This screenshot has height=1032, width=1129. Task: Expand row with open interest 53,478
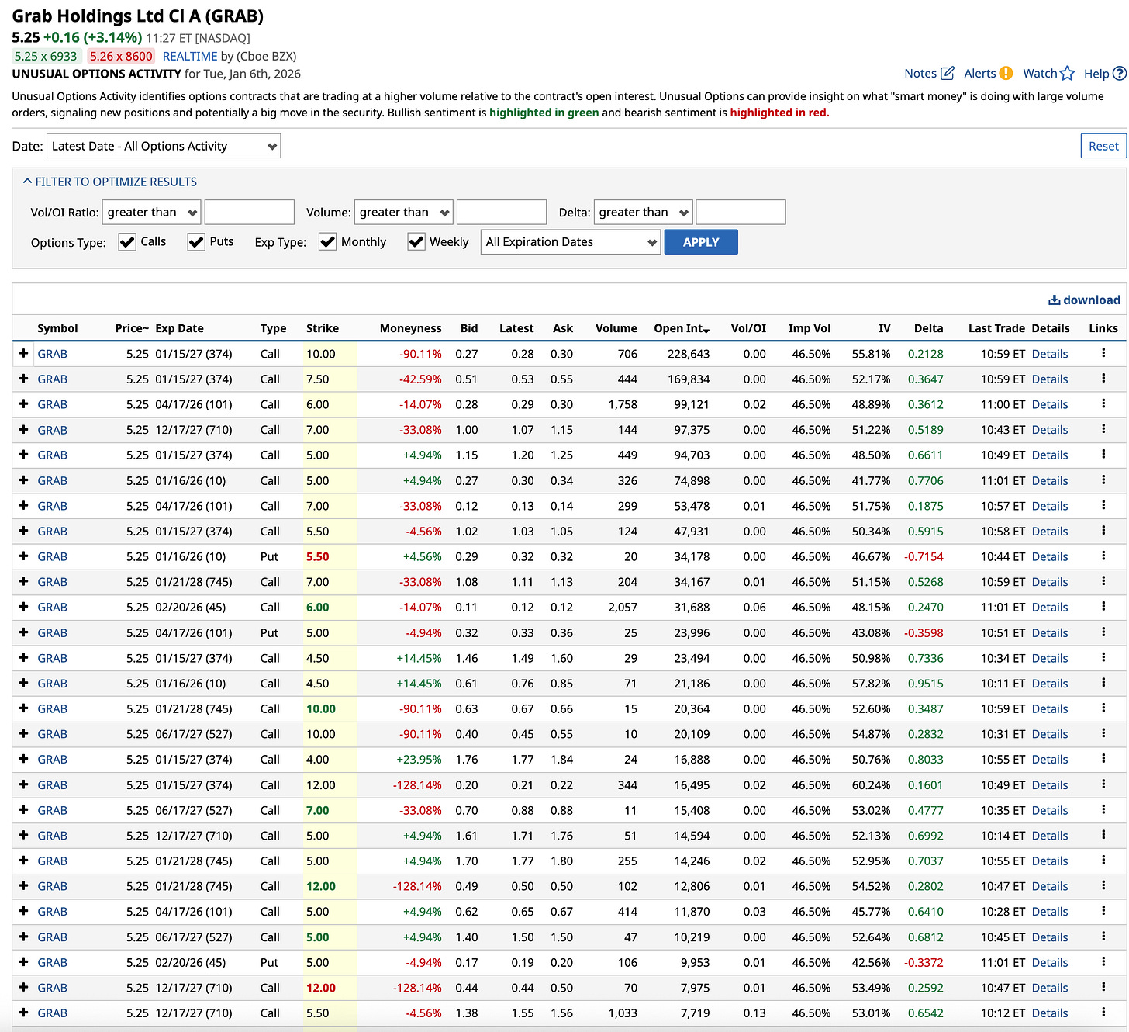click(x=23, y=505)
